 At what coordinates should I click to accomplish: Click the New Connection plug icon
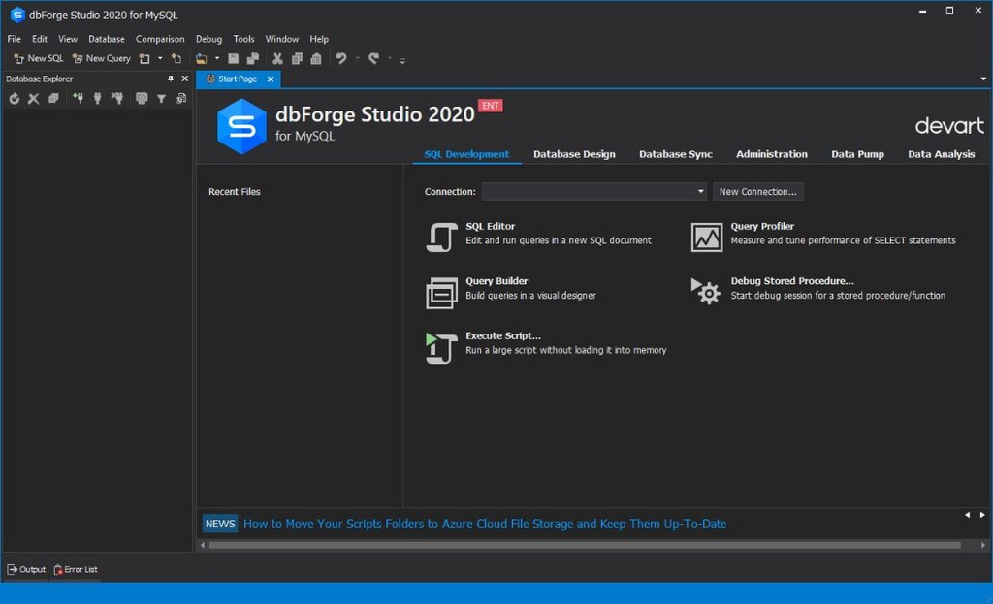(78, 98)
